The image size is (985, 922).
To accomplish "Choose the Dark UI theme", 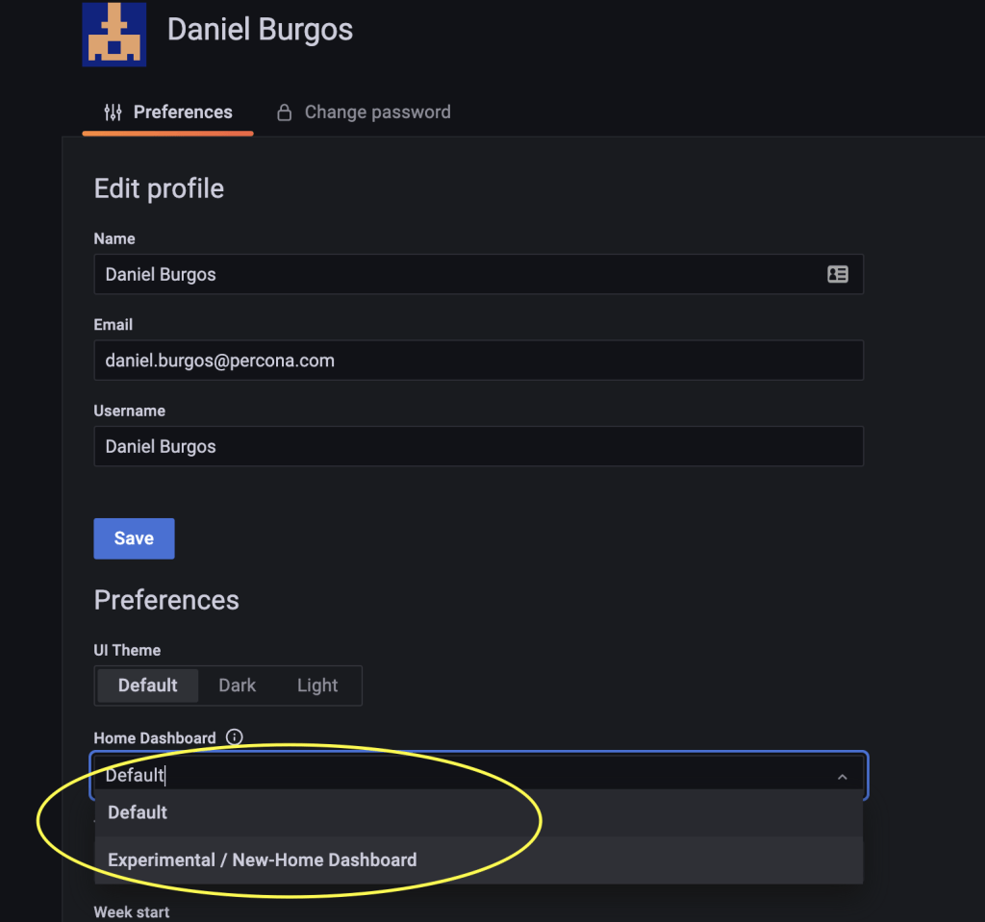I will (x=237, y=685).
